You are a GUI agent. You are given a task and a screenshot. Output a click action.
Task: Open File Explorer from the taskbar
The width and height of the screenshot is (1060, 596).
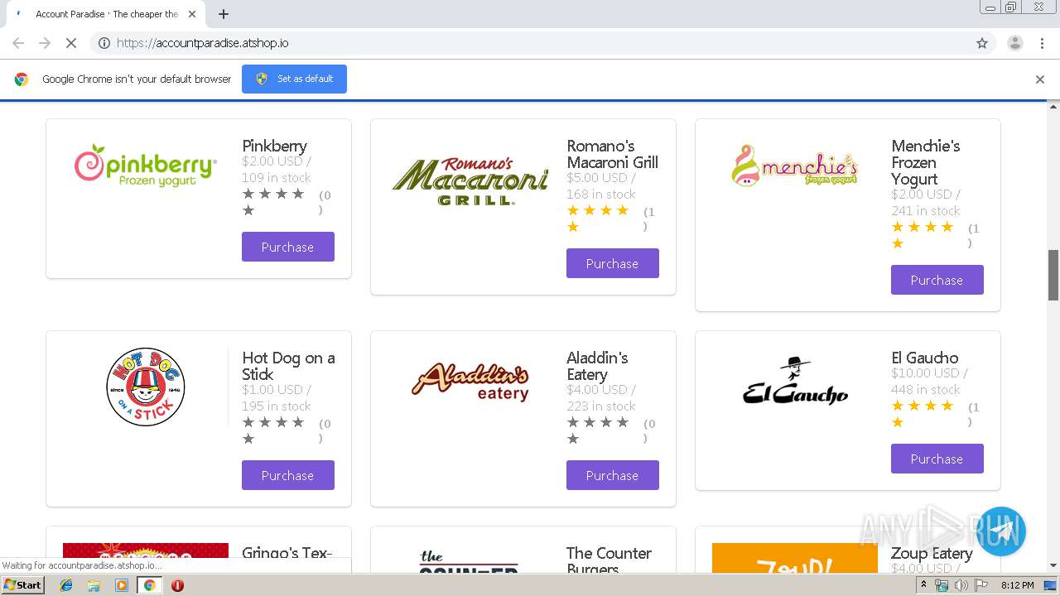pos(94,585)
